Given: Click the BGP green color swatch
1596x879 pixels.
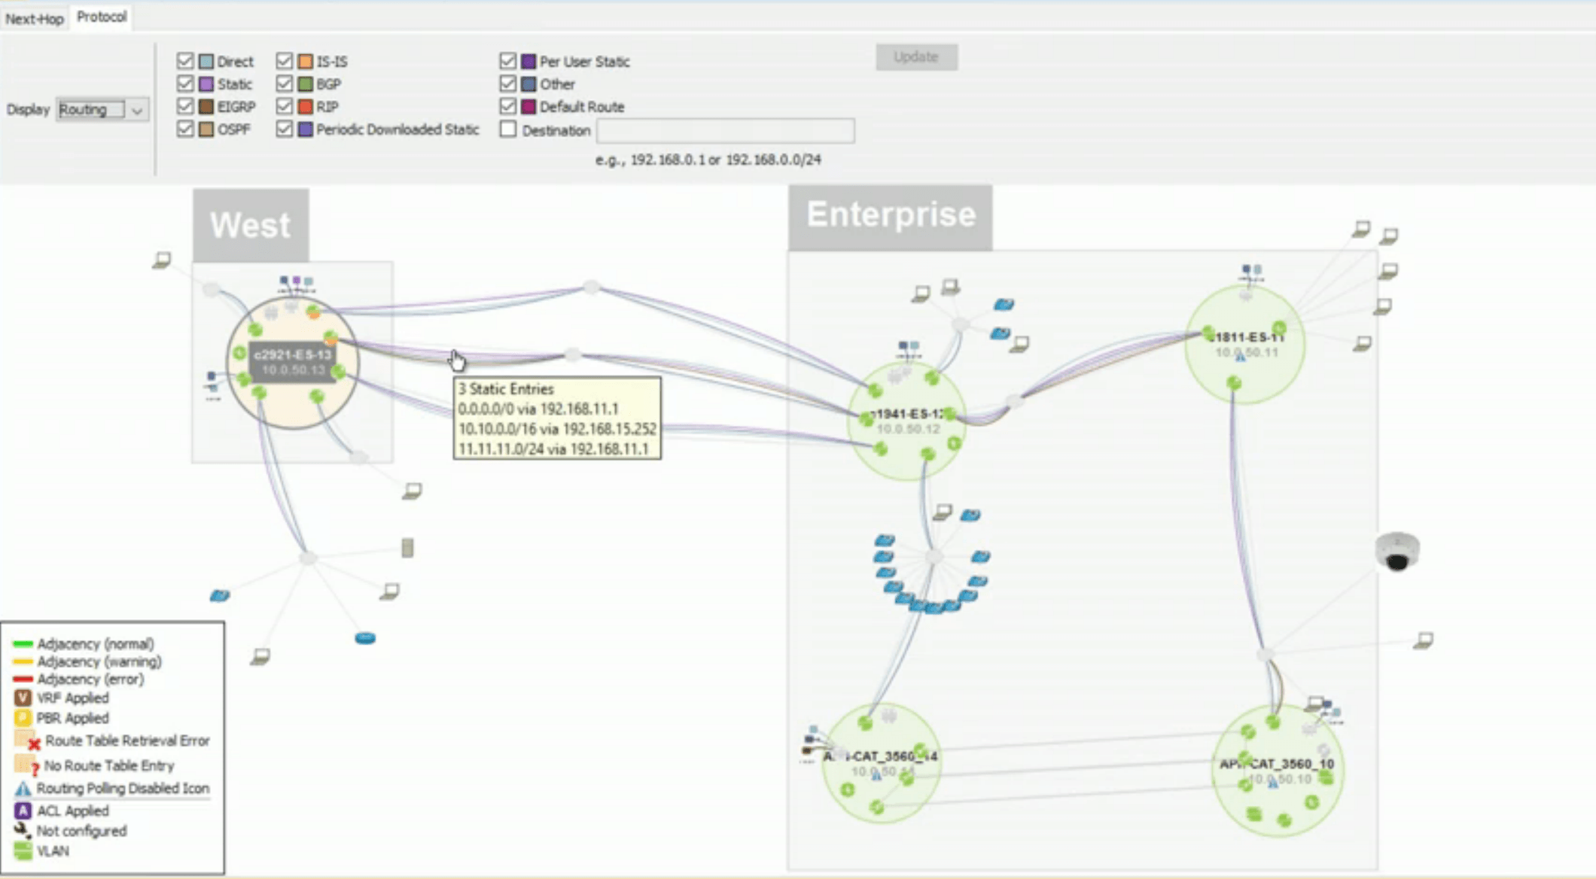Looking at the screenshot, I should coord(305,84).
